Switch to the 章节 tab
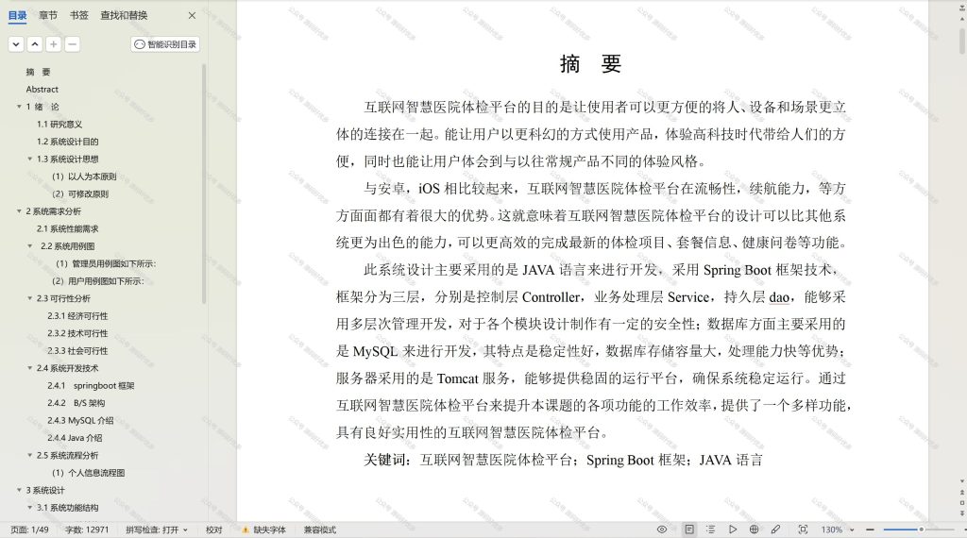Viewport: 967px width, 538px height. coord(48,15)
